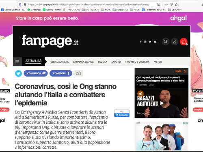Open the PERSONALE bookmarks folder

click(x=120, y=10)
